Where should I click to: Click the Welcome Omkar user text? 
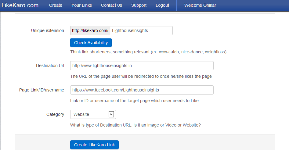[x=200, y=5]
